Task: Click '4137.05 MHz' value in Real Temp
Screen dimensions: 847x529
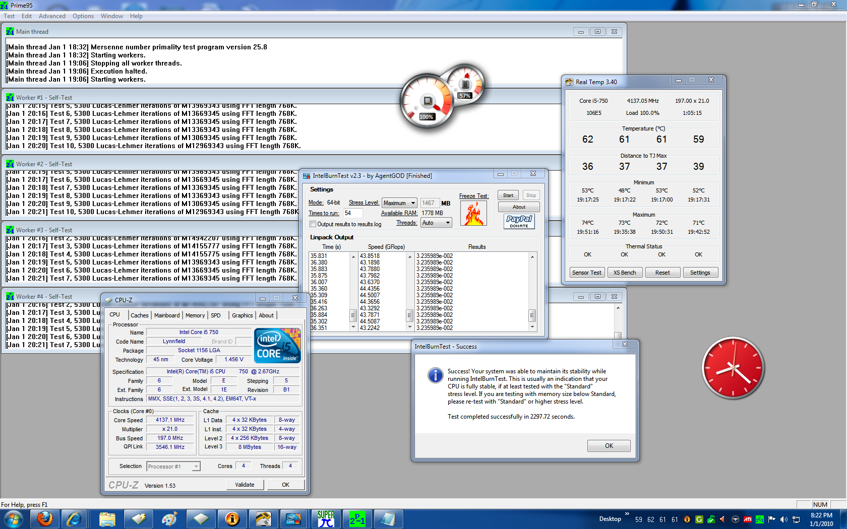Action: pos(643,101)
